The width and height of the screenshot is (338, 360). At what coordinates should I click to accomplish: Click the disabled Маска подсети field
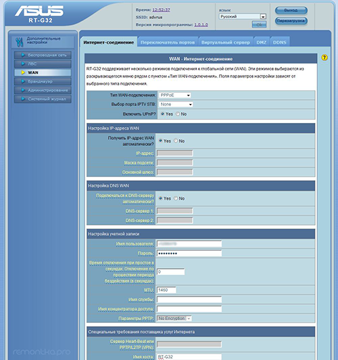click(175, 163)
